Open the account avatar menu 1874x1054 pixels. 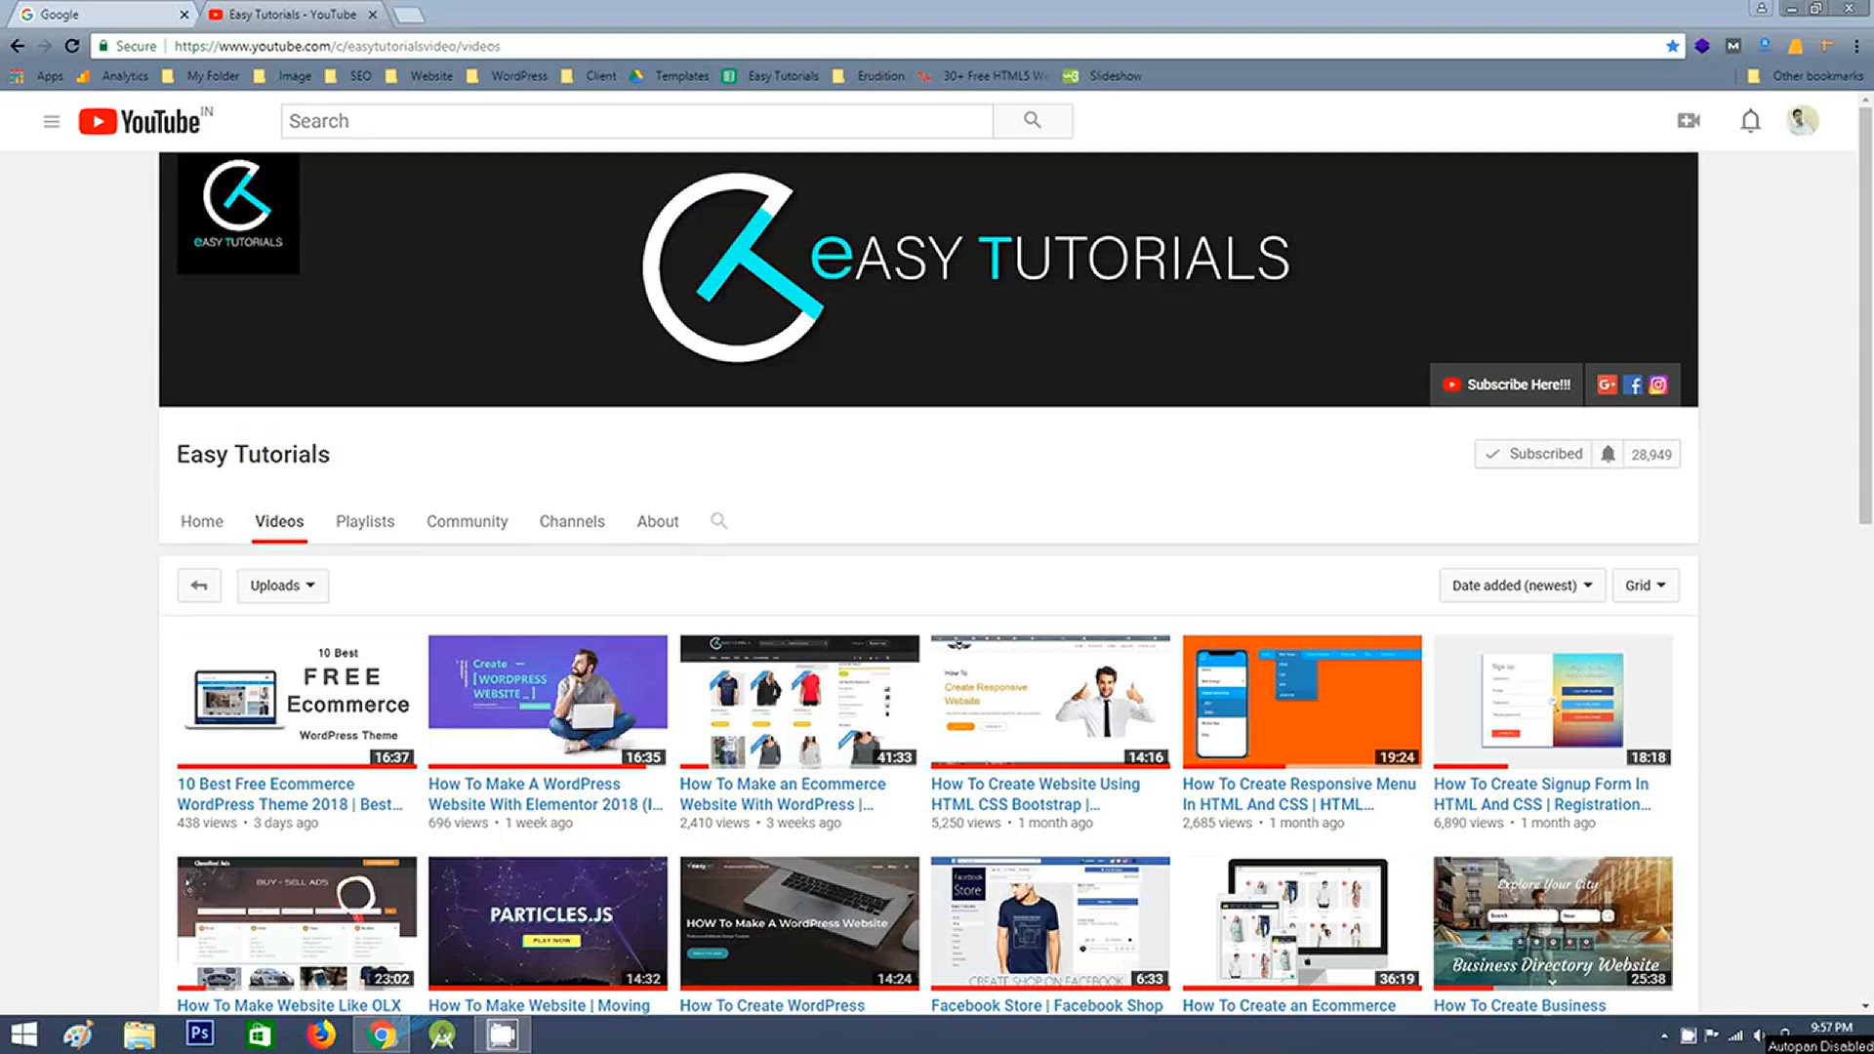point(1802,121)
